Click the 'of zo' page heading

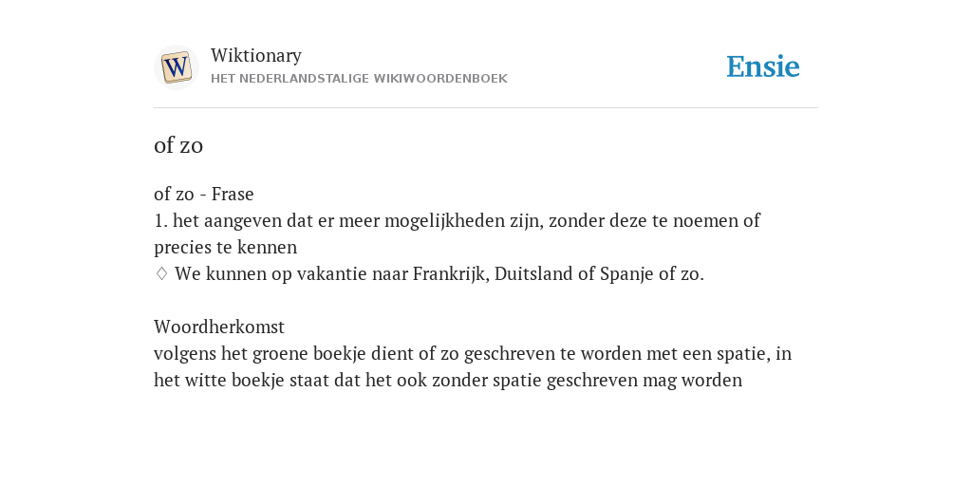(178, 145)
